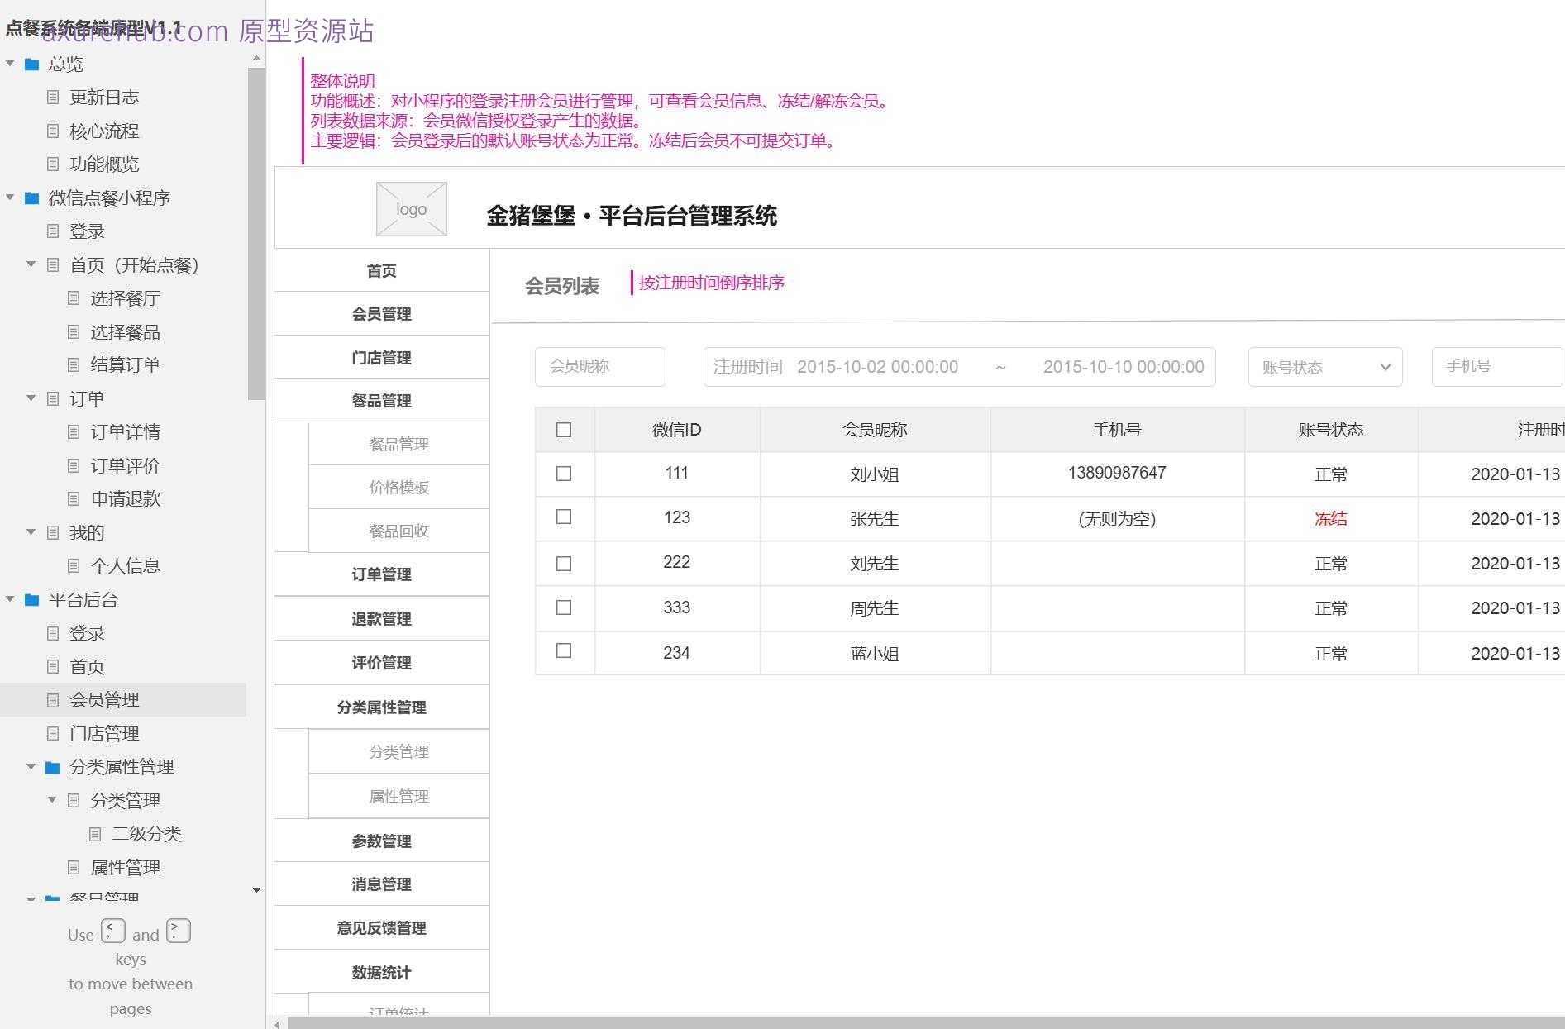Click the page icon beside 订单评价
The width and height of the screenshot is (1565, 1029).
[x=74, y=465]
